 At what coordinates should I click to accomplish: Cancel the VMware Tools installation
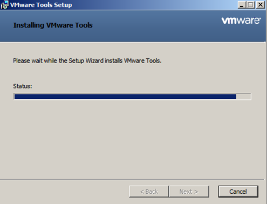pos(238,192)
